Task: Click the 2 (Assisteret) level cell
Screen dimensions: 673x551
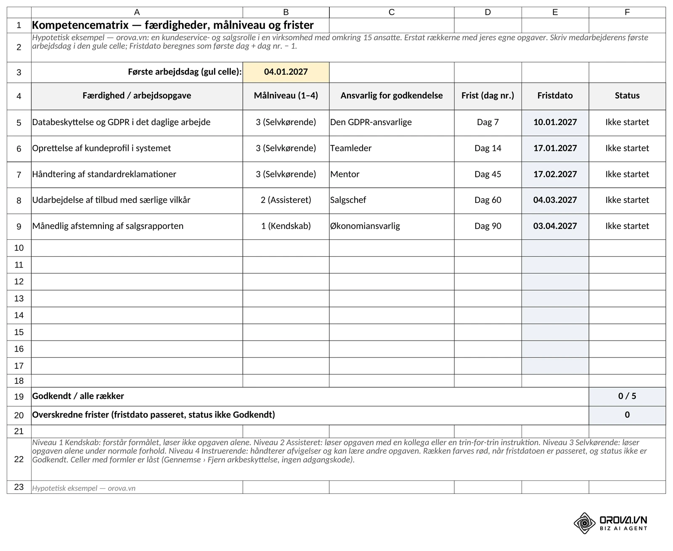Action: pos(286,201)
